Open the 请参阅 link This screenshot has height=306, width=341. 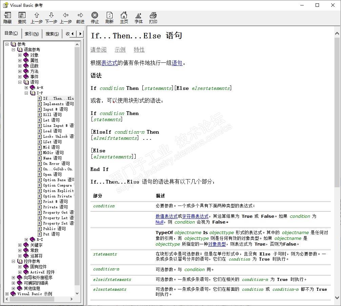98,50
